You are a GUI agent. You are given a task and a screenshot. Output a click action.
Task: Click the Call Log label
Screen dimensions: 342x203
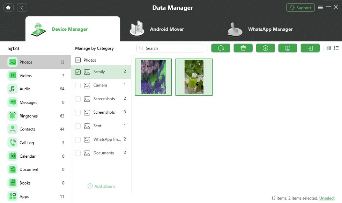click(x=27, y=143)
